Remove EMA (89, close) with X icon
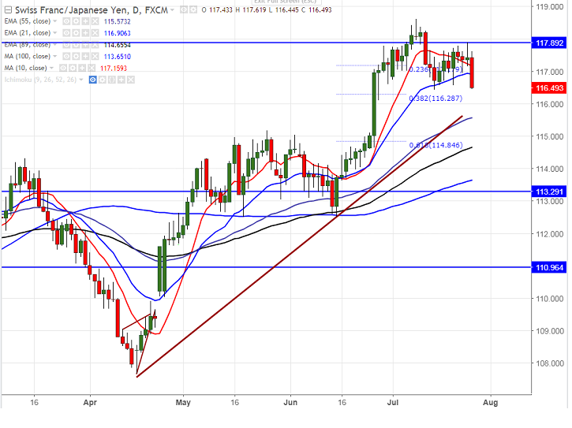The width and height of the screenshot is (572, 428). click(x=95, y=45)
